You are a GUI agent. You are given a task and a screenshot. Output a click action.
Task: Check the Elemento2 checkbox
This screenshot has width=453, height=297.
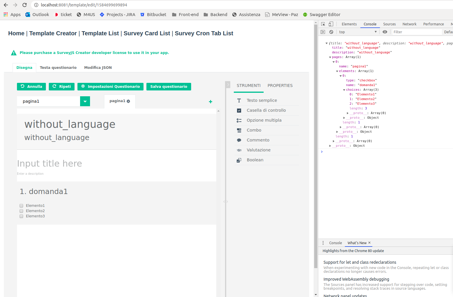pyautogui.click(x=21, y=211)
